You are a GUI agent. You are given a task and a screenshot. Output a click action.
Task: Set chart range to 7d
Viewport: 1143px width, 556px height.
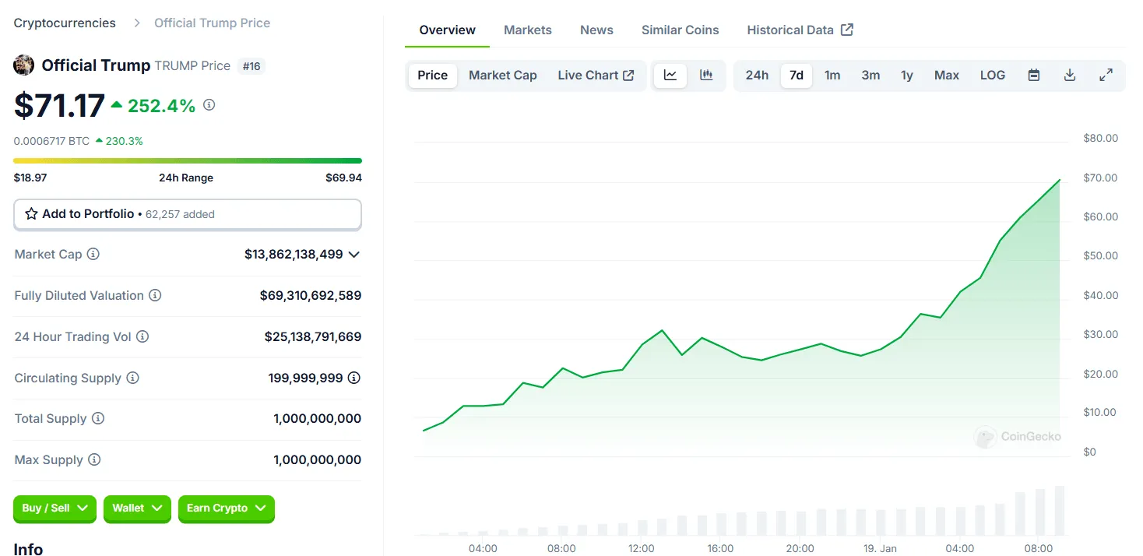coord(797,76)
